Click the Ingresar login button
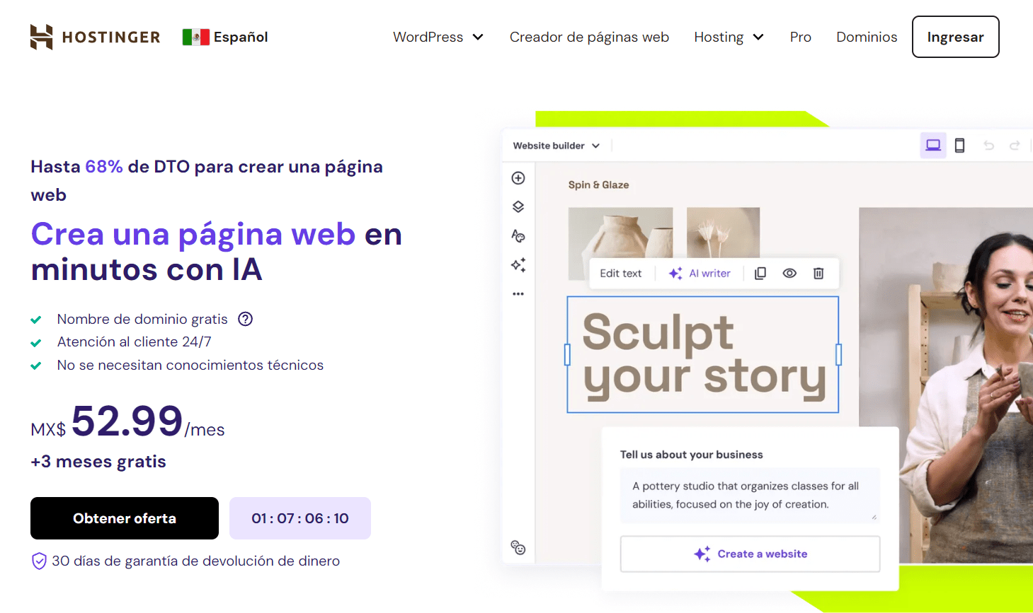 [x=955, y=37]
